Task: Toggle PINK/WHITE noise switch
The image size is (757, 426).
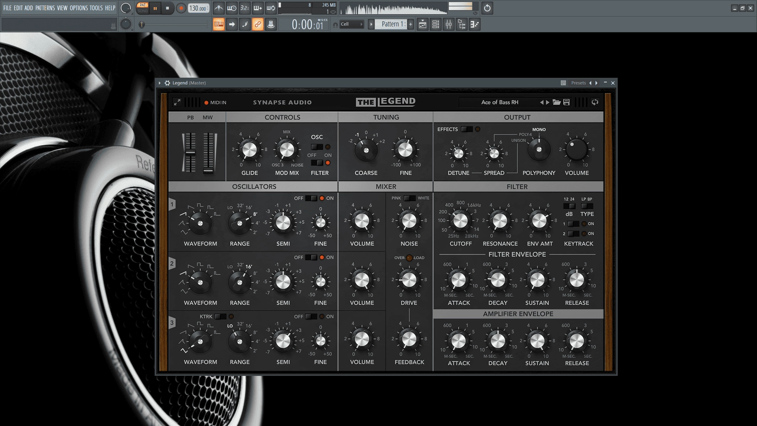Action: tap(410, 198)
